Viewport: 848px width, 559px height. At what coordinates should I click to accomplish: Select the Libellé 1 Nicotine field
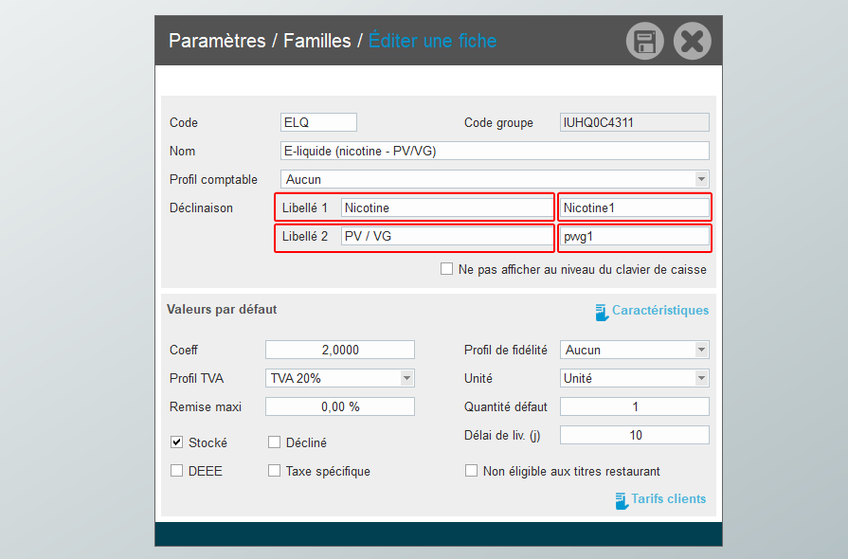coord(446,207)
